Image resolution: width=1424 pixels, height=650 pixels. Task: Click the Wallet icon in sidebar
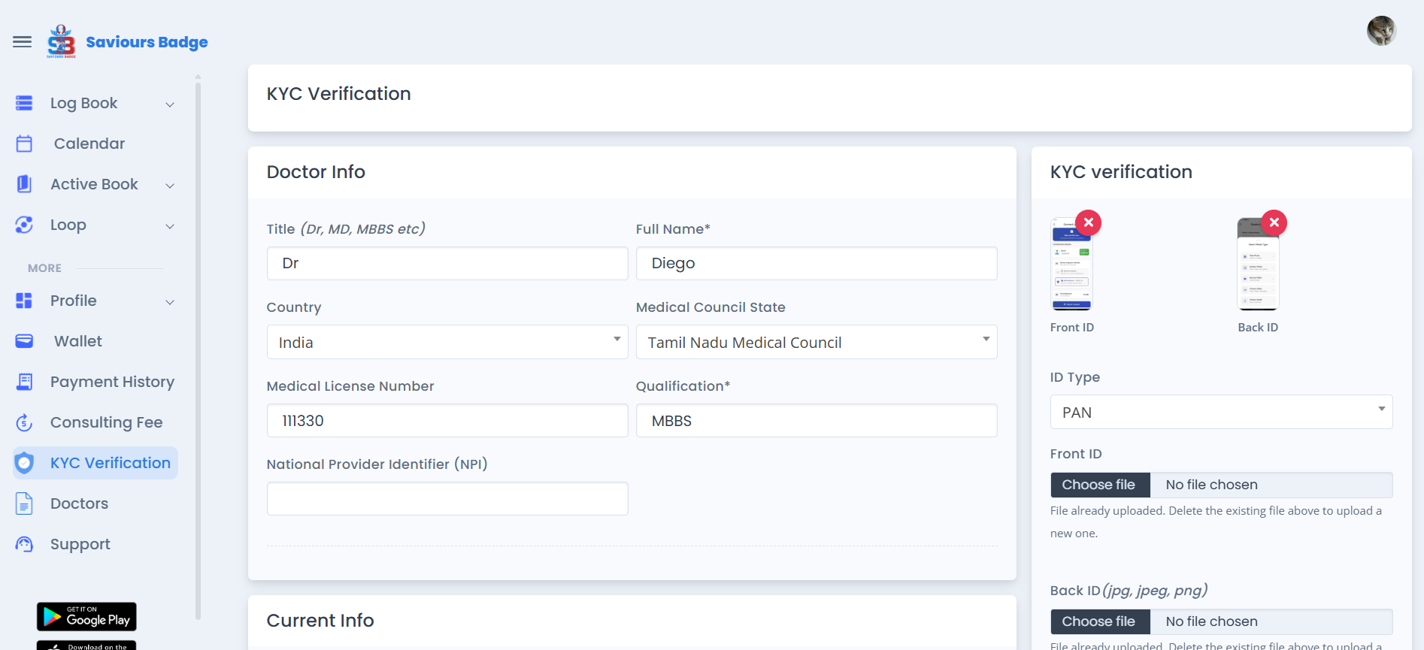pos(24,341)
